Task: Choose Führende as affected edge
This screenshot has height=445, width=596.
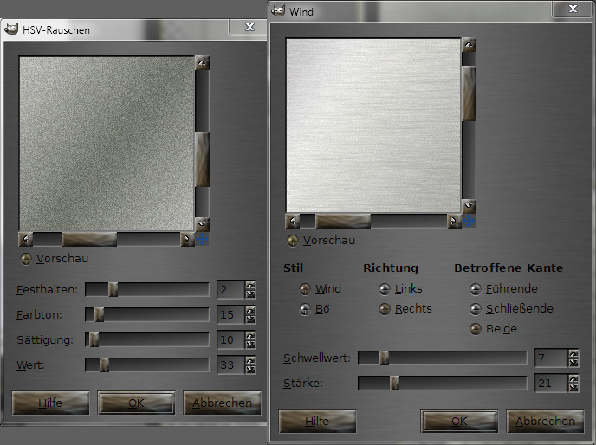Action: tap(476, 289)
